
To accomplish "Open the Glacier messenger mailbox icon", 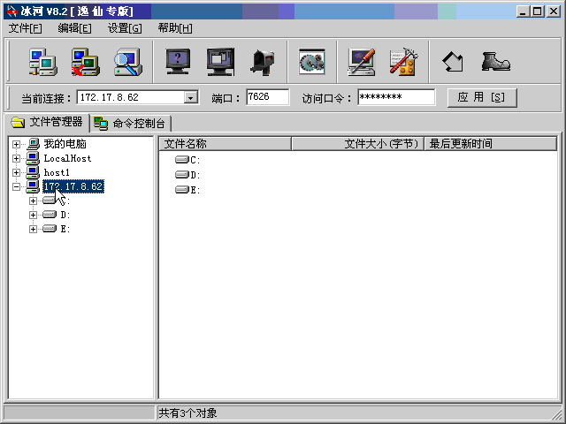I will click(x=263, y=63).
